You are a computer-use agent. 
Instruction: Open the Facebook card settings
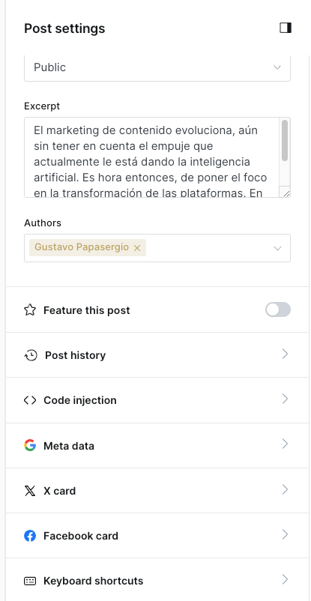157,536
